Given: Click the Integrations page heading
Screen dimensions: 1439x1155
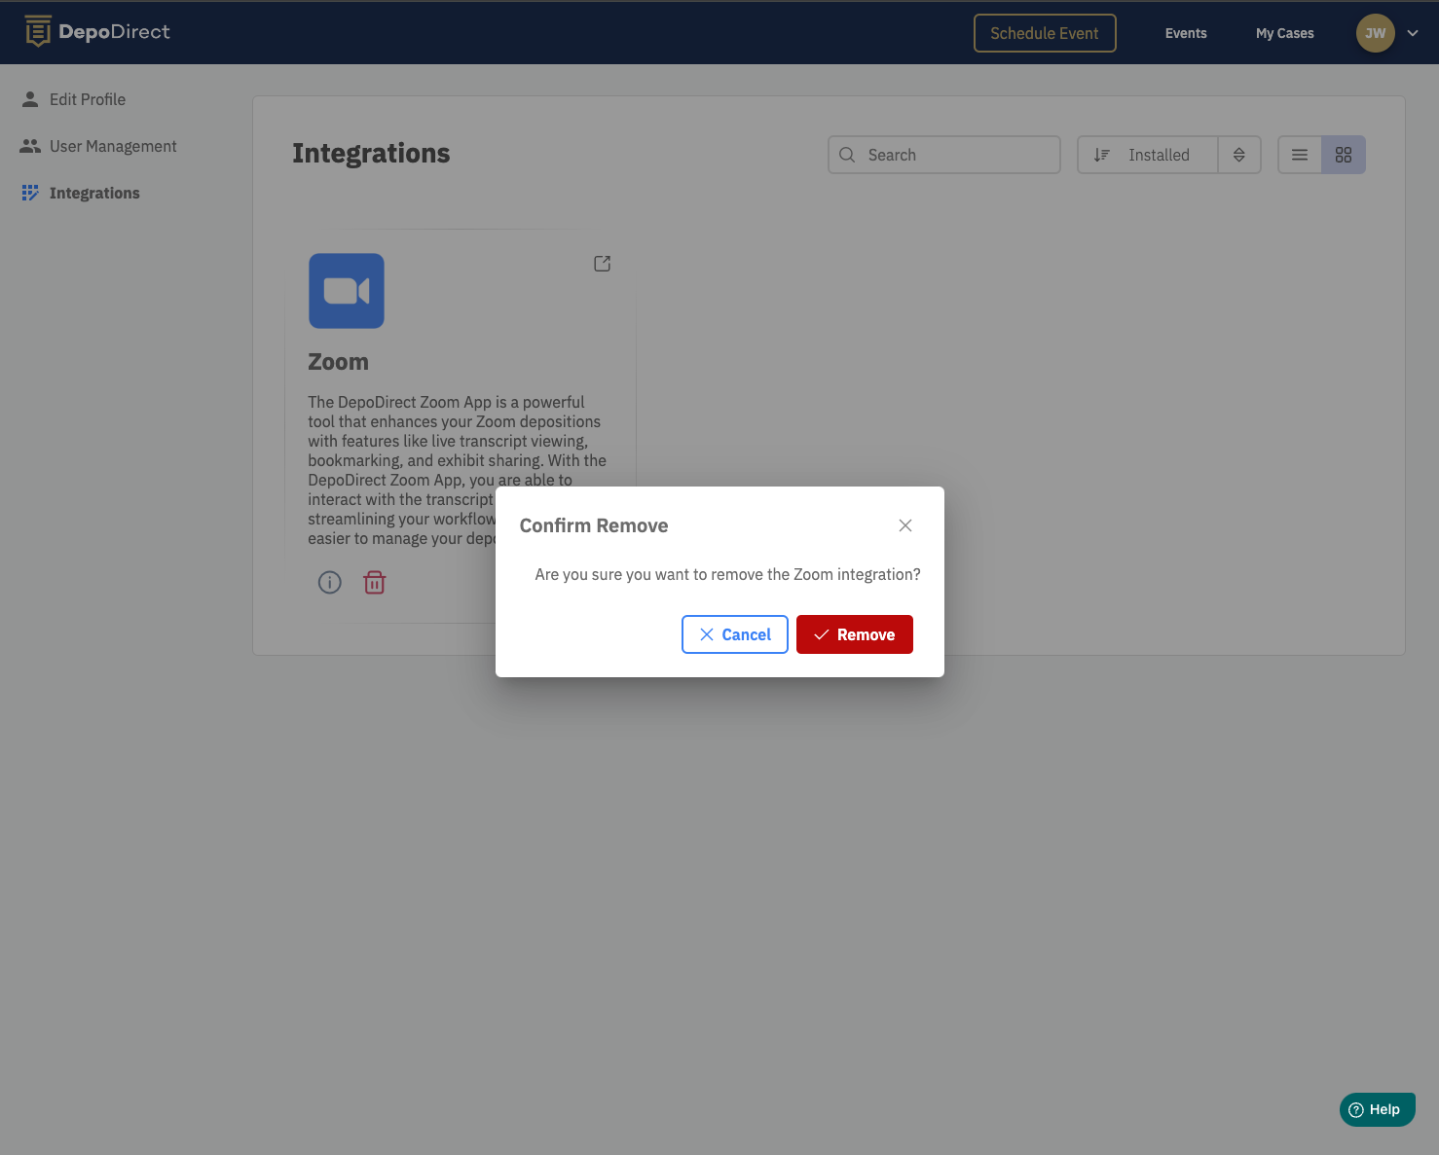Looking at the screenshot, I should point(371,154).
